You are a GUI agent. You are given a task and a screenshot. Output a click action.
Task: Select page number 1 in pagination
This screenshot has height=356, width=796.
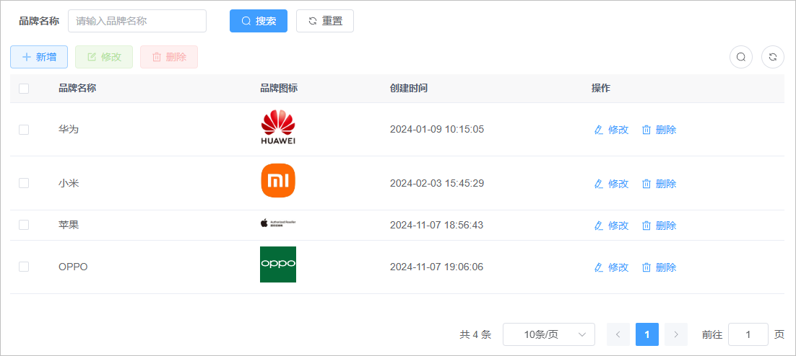(647, 334)
